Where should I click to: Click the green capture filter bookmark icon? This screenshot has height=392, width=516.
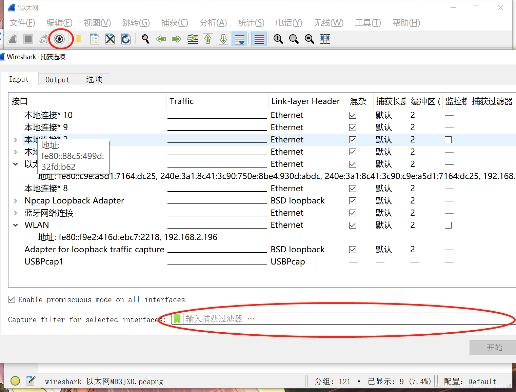pos(177,319)
